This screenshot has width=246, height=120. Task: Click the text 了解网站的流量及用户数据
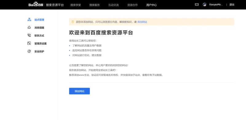[x=87, y=46]
